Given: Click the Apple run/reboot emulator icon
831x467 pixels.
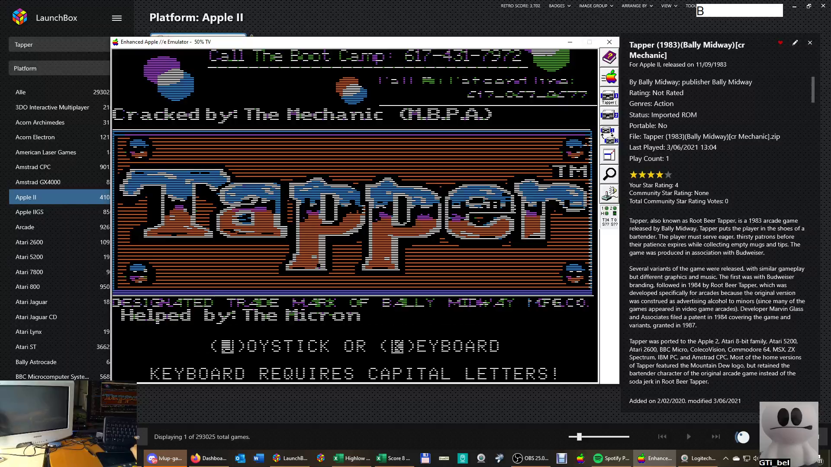Looking at the screenshot, I should point(609,77).
